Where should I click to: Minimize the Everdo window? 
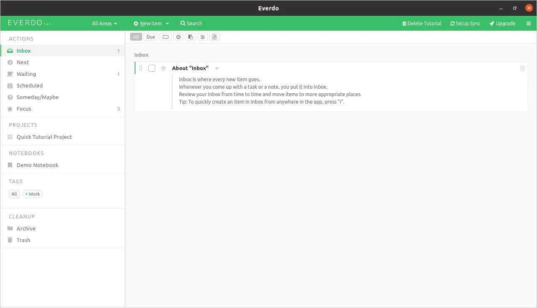tap(501, 8)
